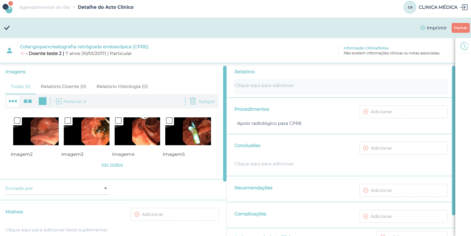The image size is (471, 236).
Task: Switch to Relatório Doente tab
Action: click(63, 86)
